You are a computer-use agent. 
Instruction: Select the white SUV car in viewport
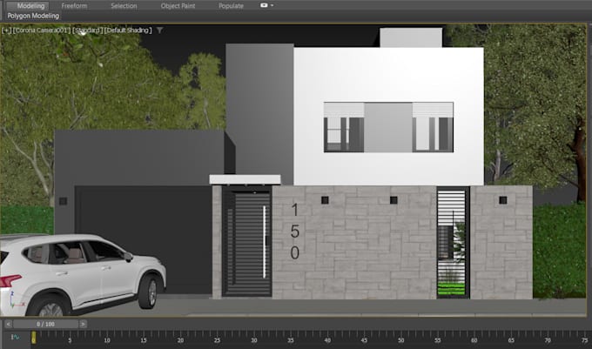click(81, 273)
